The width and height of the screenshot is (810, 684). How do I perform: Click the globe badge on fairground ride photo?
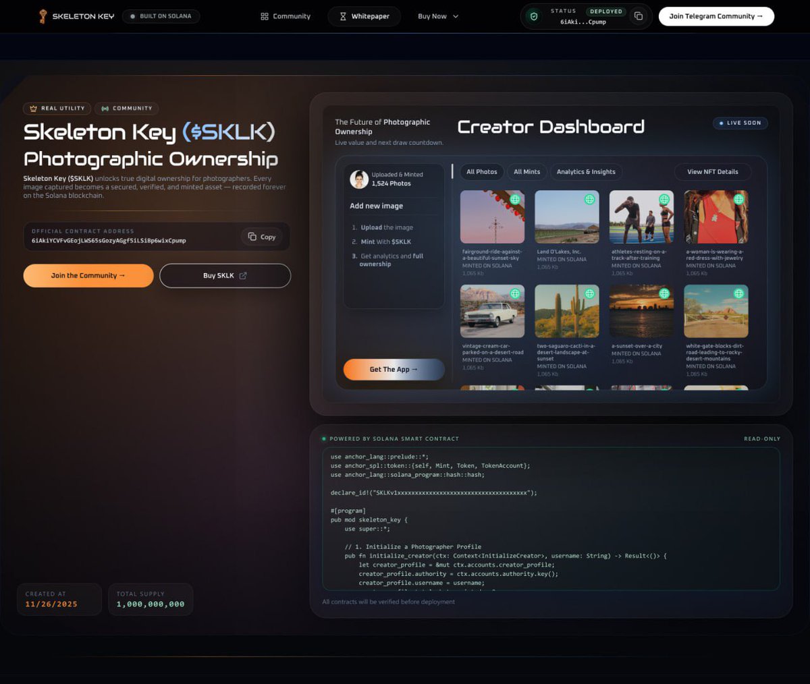pos(515,200)
